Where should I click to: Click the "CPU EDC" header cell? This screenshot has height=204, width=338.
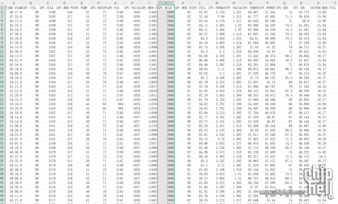click(284, 8)
